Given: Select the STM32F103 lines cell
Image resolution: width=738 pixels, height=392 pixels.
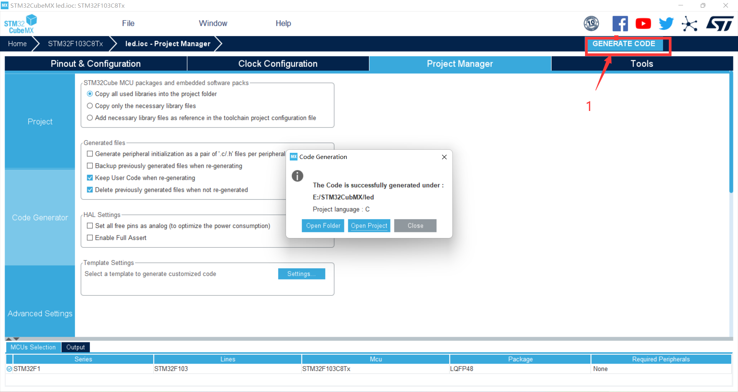Looking at the screenshot, I should [228, 369].
